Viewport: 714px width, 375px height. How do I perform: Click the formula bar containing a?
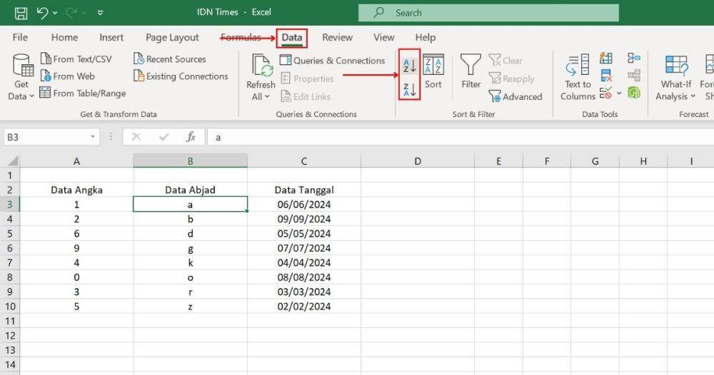pos(461,138)
